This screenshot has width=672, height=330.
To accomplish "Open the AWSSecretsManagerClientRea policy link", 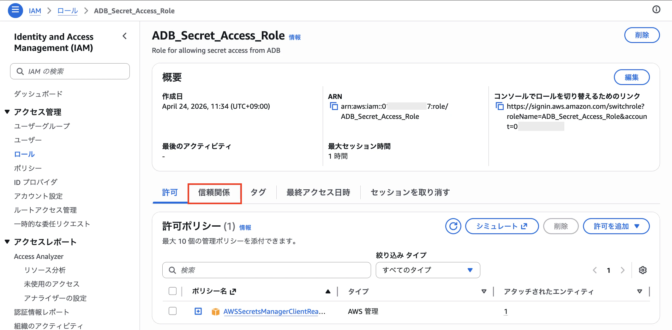I will click(x=271, y=311).
